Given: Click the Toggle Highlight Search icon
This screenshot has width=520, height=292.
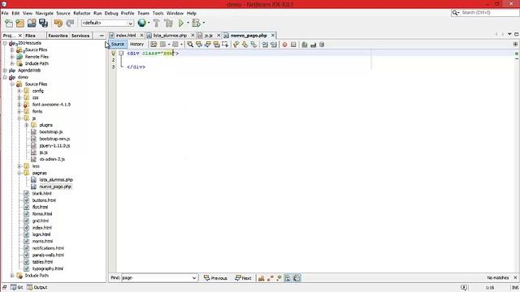Looking at the screenshot, I should (217, 45).
